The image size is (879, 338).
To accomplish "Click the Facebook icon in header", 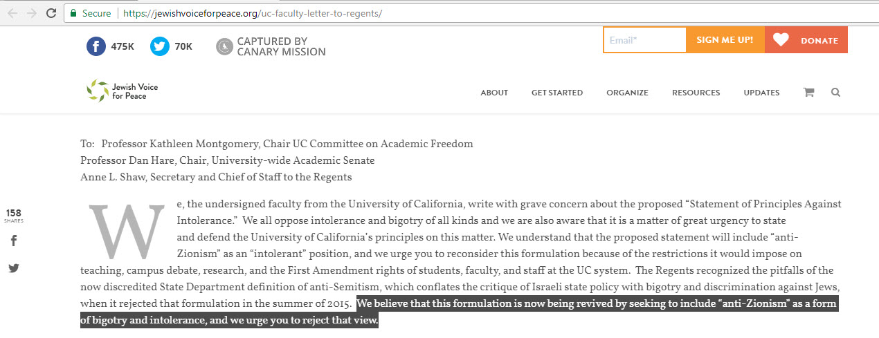I will 96,46.
